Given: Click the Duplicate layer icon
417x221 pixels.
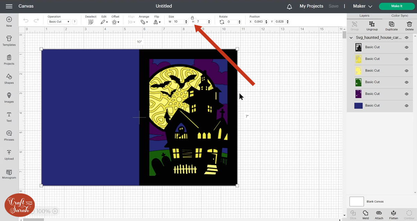Looking at the screenshot, I should point(391,26).
